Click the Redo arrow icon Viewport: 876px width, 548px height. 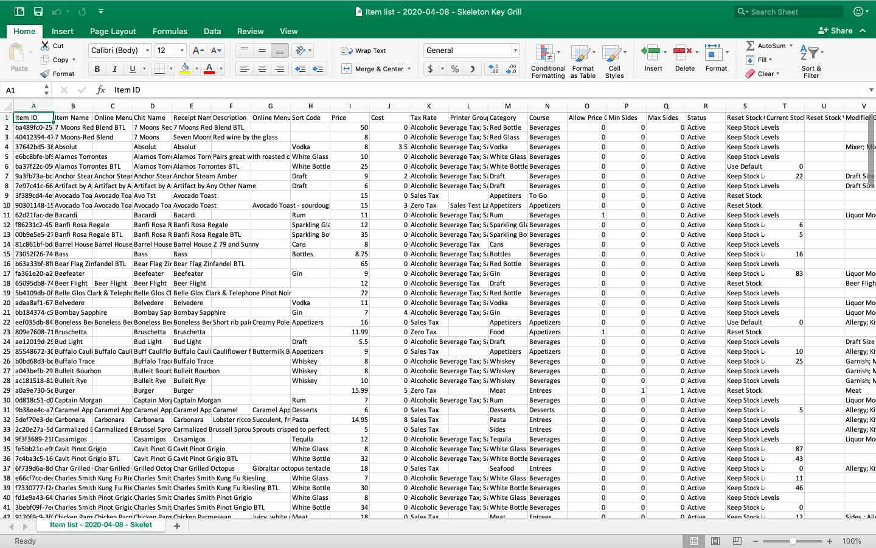tap(82, 12)
